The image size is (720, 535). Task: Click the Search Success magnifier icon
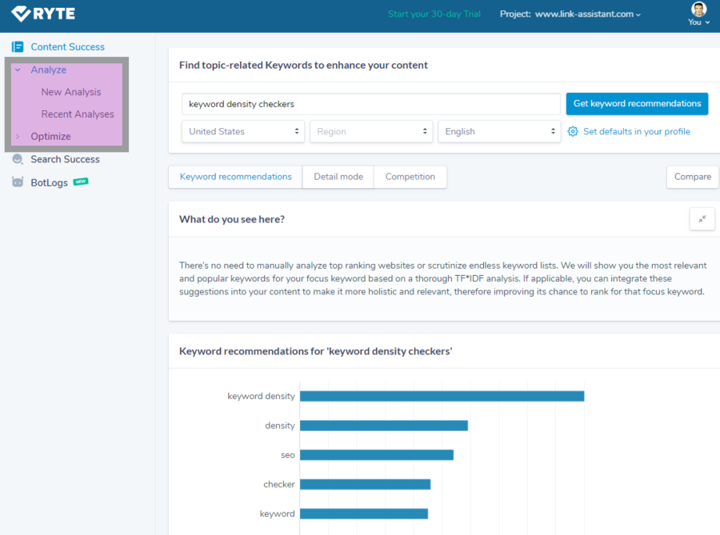tap(18, 159)
